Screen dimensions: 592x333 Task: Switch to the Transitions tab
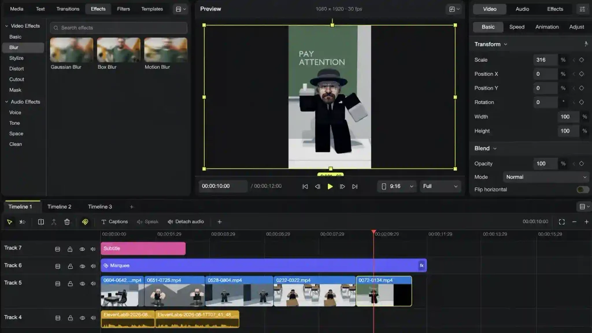(x=68, y=9)
